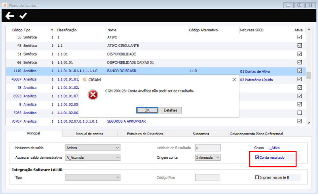318x194 pixels.
Task: Click the Unidade de Resultado field
Action: pyautogui.click(x=208, y=148)
